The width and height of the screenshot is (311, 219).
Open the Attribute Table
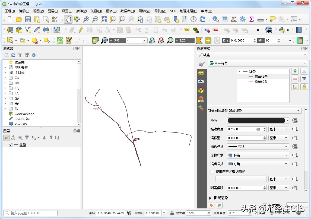point(224,19)
